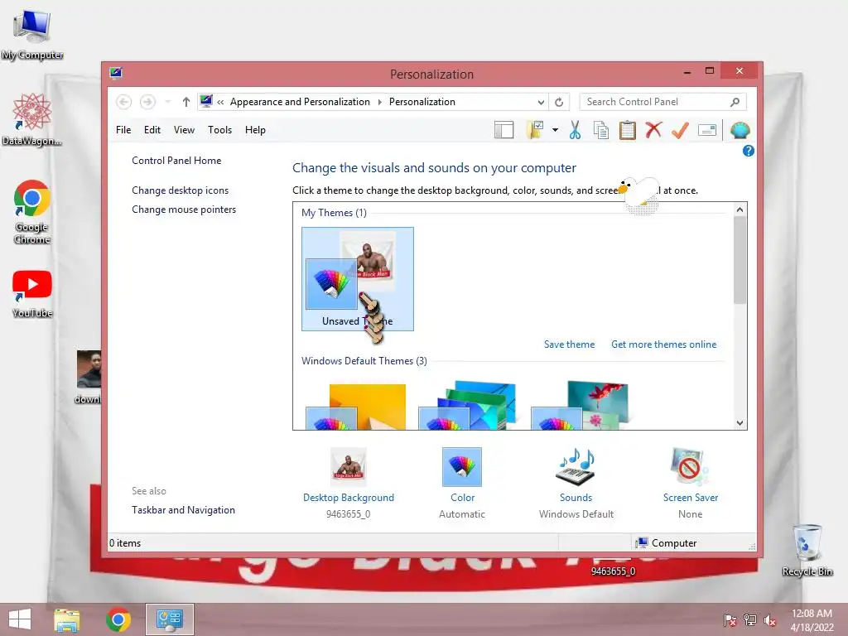Open File Explorer from the taskbar

point(67,619)
